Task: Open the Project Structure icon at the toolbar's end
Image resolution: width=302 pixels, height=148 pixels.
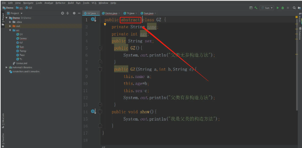Action: click(x=299, y=8)
